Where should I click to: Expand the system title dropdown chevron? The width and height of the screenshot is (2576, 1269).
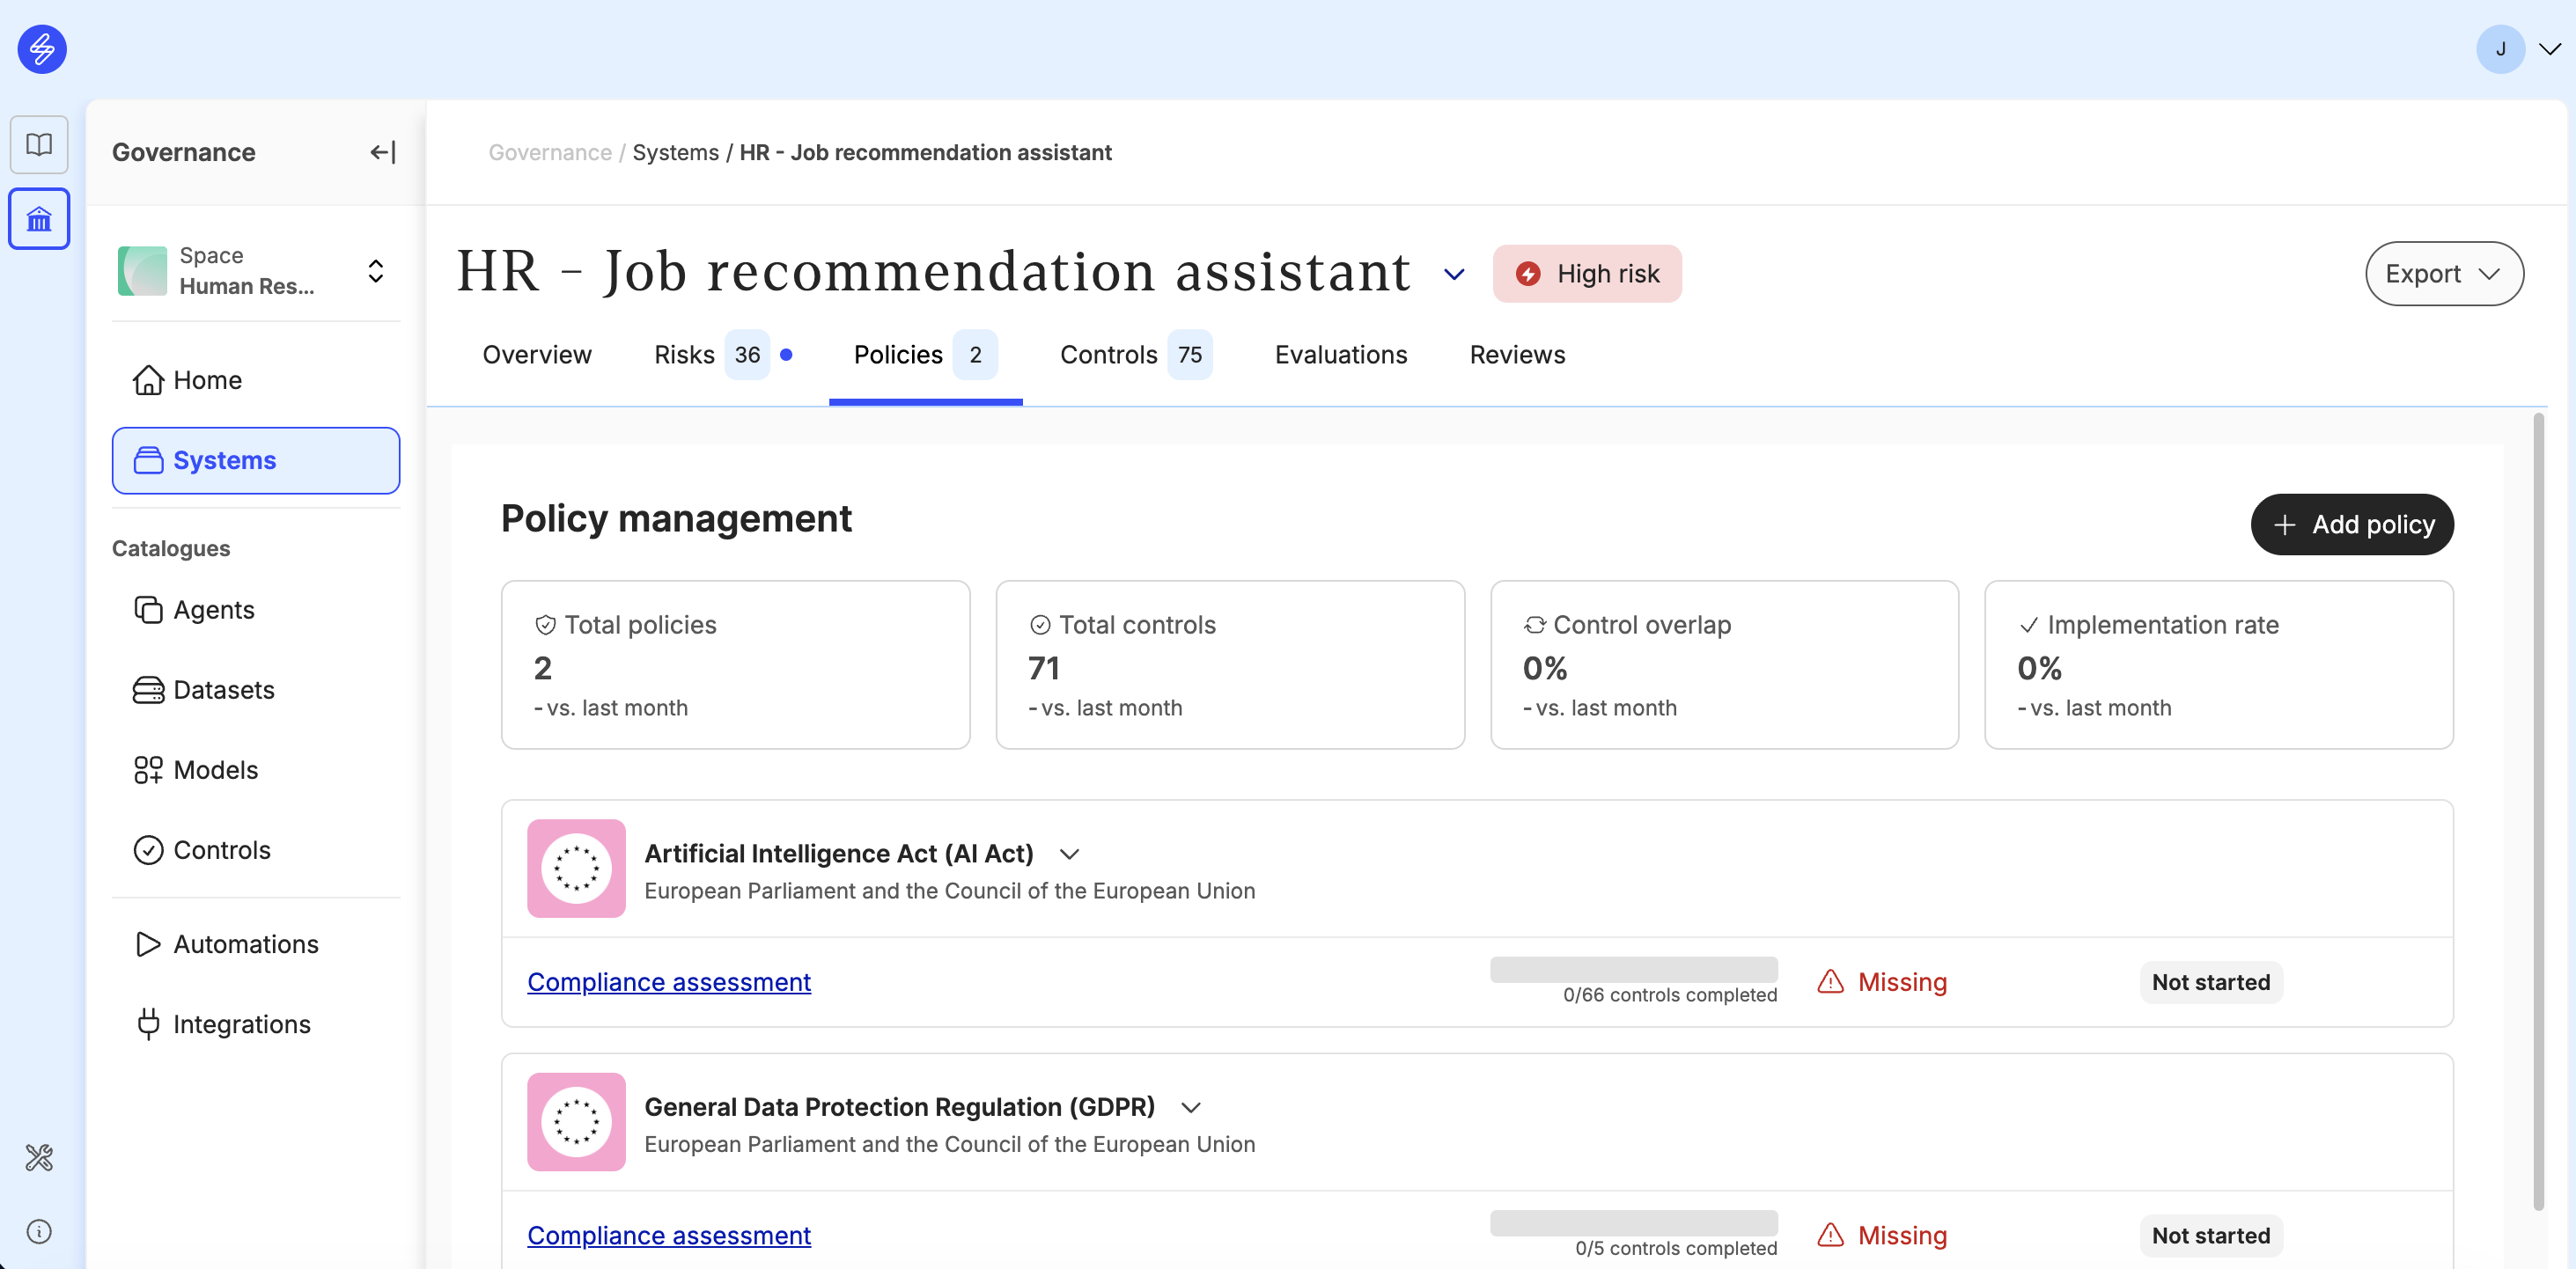click(x=1454, y=274)
